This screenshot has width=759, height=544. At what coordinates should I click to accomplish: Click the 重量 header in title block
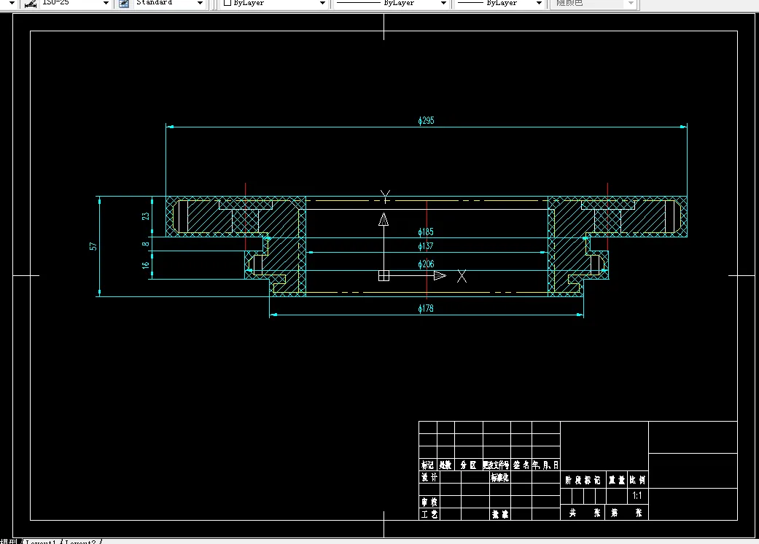coord(617,480)
